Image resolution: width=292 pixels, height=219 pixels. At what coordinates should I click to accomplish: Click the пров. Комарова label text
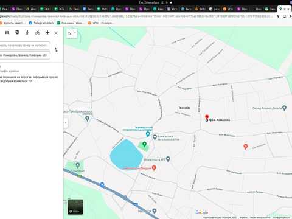219,120
